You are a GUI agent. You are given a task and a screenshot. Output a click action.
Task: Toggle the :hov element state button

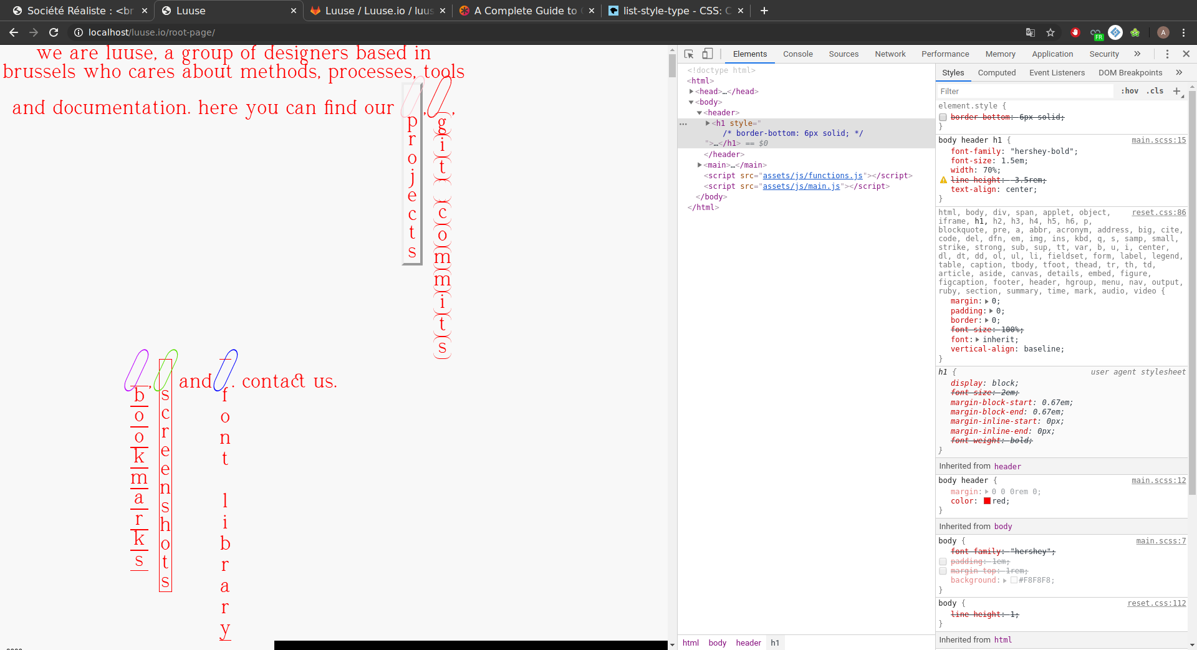[x=1129, y=91]
